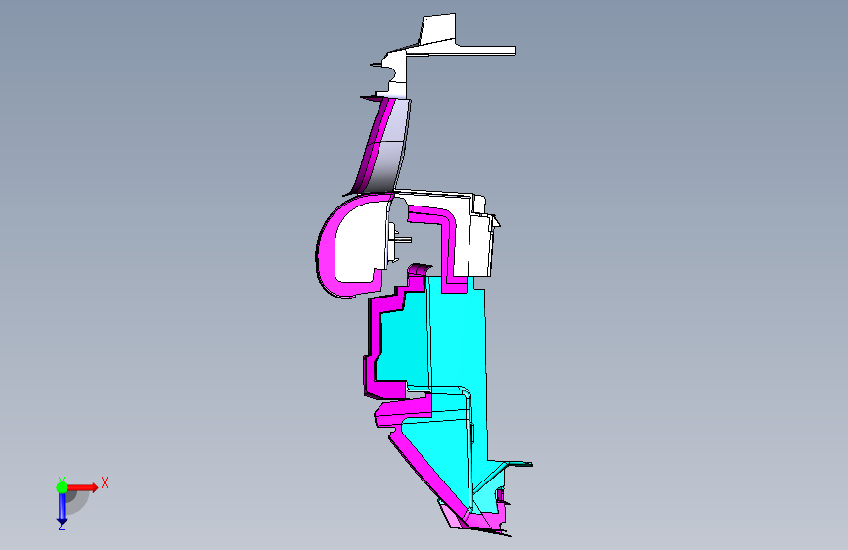This screenshot has height=550, width=848.
Task: Select the gray gradient-shaded curved panel
Action: point(388,145)
